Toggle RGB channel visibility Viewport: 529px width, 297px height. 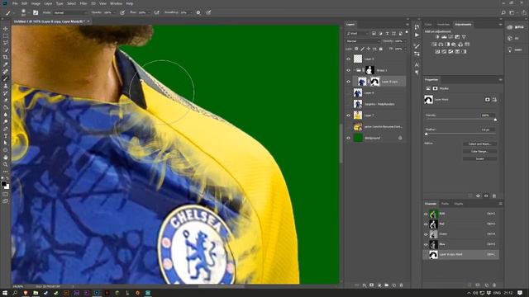(426, 214)
